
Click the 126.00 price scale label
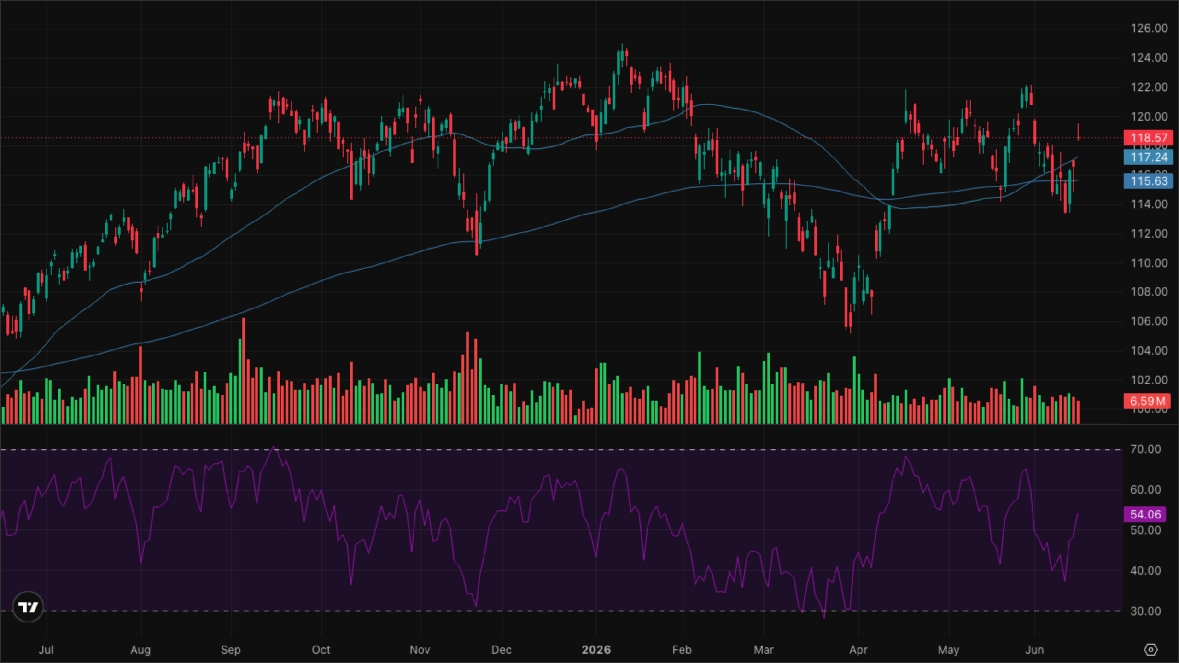pos(1149,29)
